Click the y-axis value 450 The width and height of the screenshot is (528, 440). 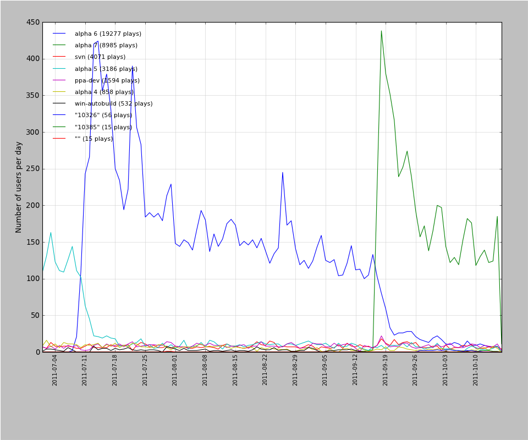[33, 22]
